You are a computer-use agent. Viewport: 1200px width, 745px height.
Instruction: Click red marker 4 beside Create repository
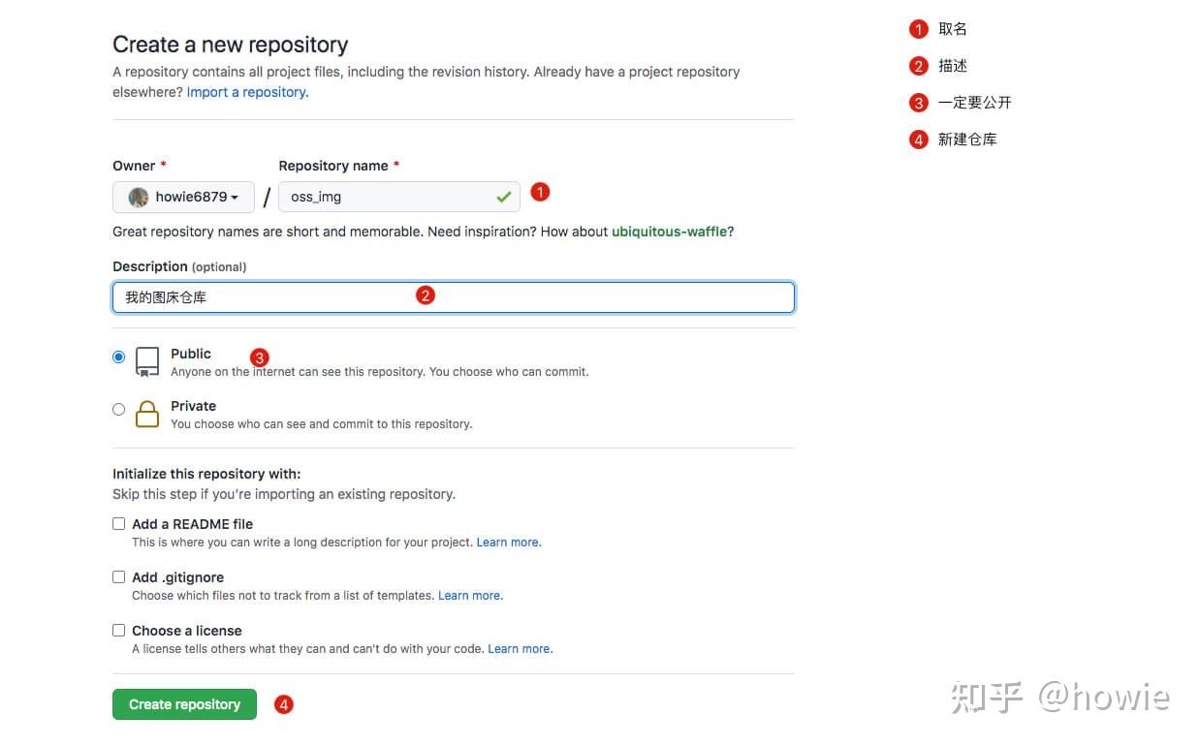click(283, 704)
